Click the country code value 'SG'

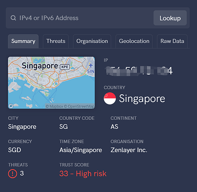pyautogui.click(x=64, y=126)
